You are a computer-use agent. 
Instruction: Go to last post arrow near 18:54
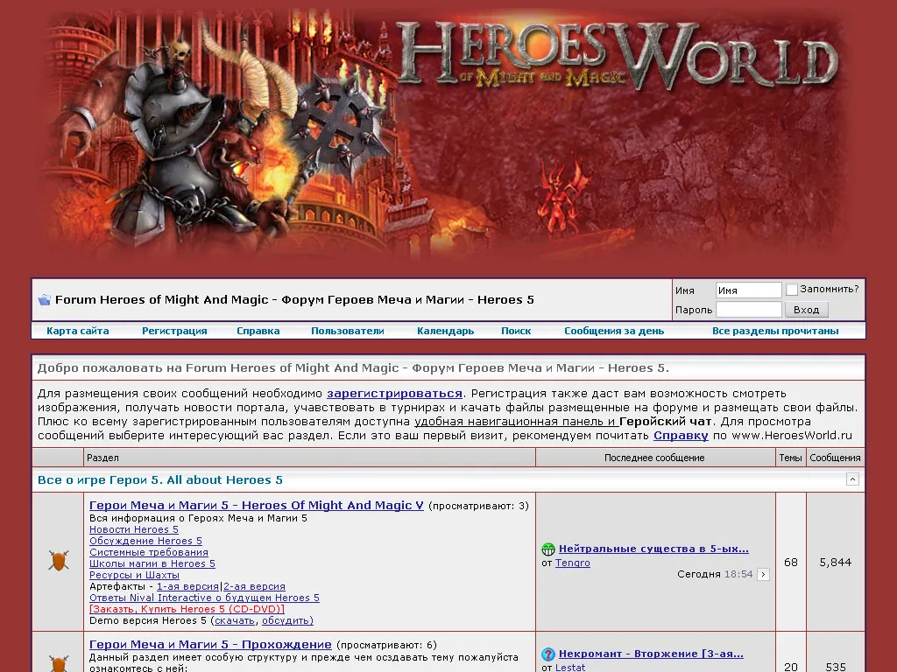[x=763, y=574]
